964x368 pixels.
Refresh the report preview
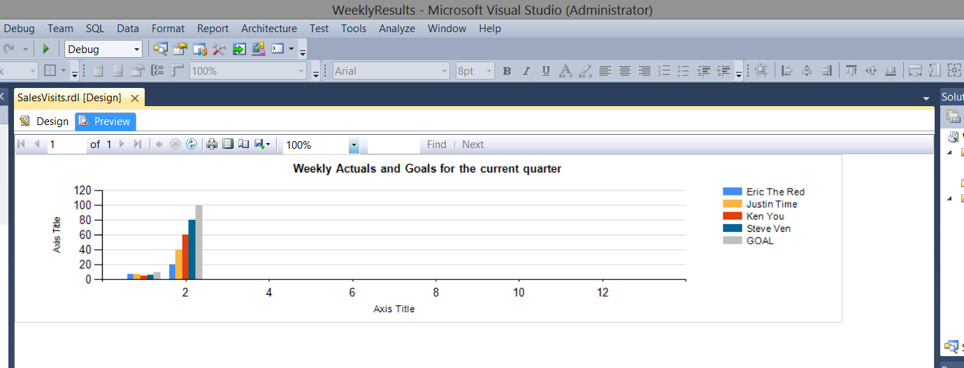[x=191, y=145]
